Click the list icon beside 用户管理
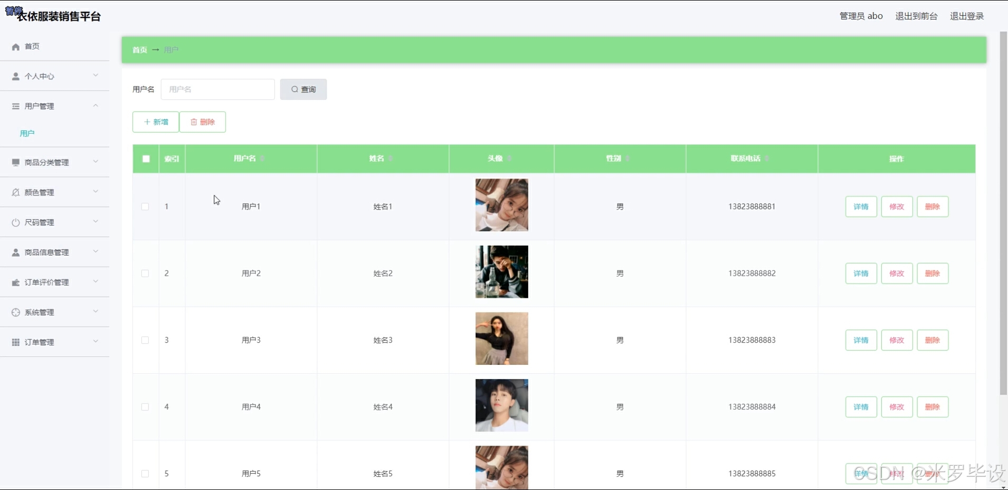1008x490 pixels. [x=16, y=106]
